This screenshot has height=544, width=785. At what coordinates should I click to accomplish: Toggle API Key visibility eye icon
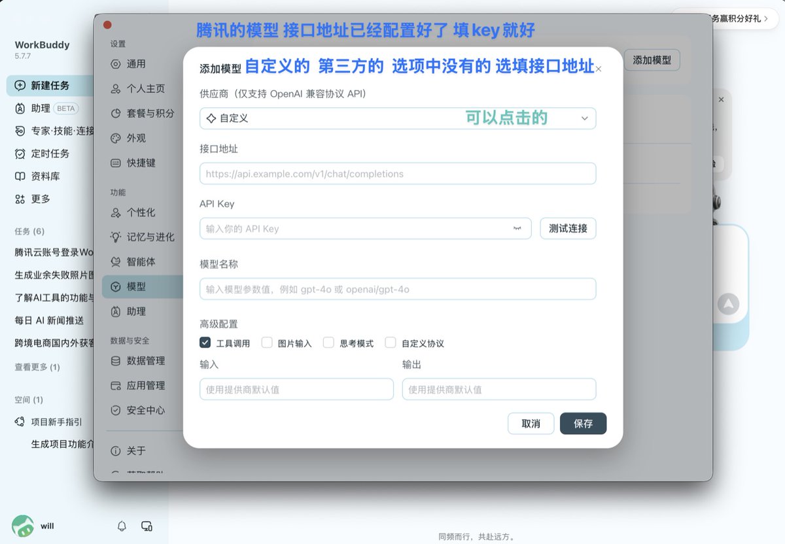517,228
